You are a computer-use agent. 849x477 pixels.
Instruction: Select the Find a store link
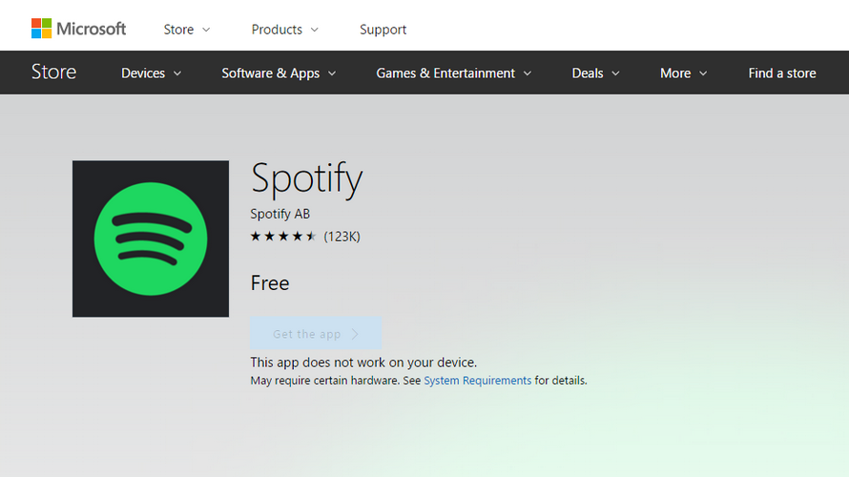click(x=781, y=73)
